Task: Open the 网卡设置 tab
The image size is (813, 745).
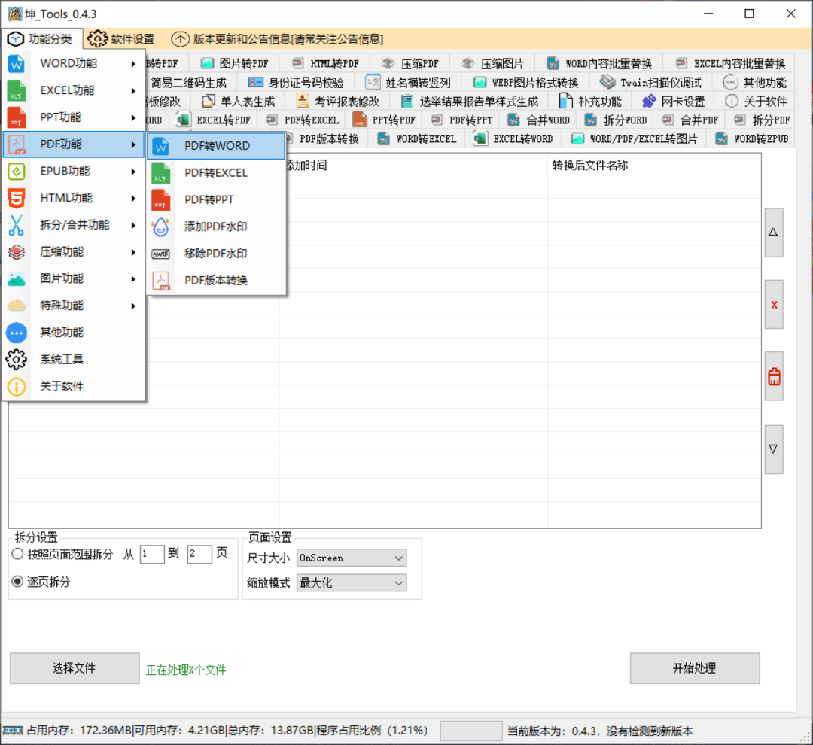Action: coord(673,101)
